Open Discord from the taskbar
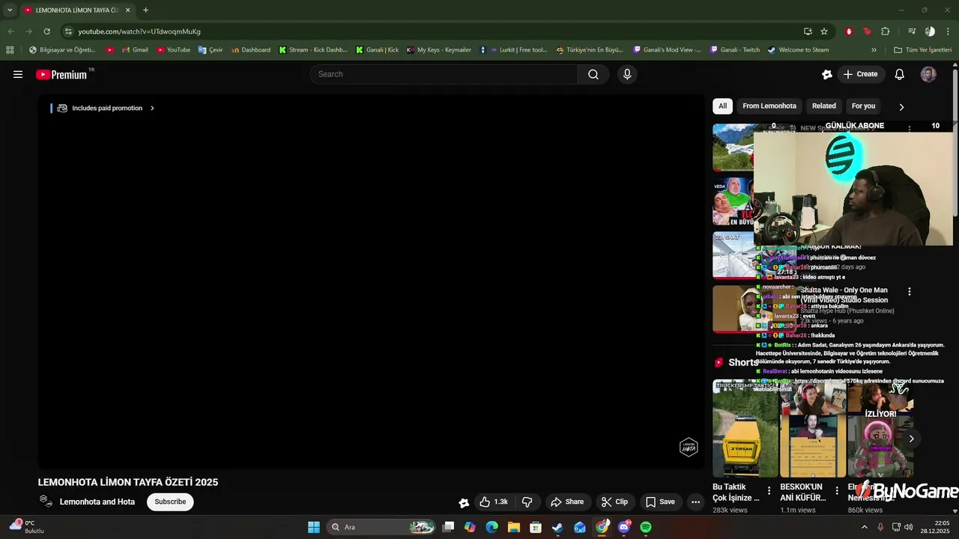The width and height of the screenshot is (959, 539). [623, 527]
